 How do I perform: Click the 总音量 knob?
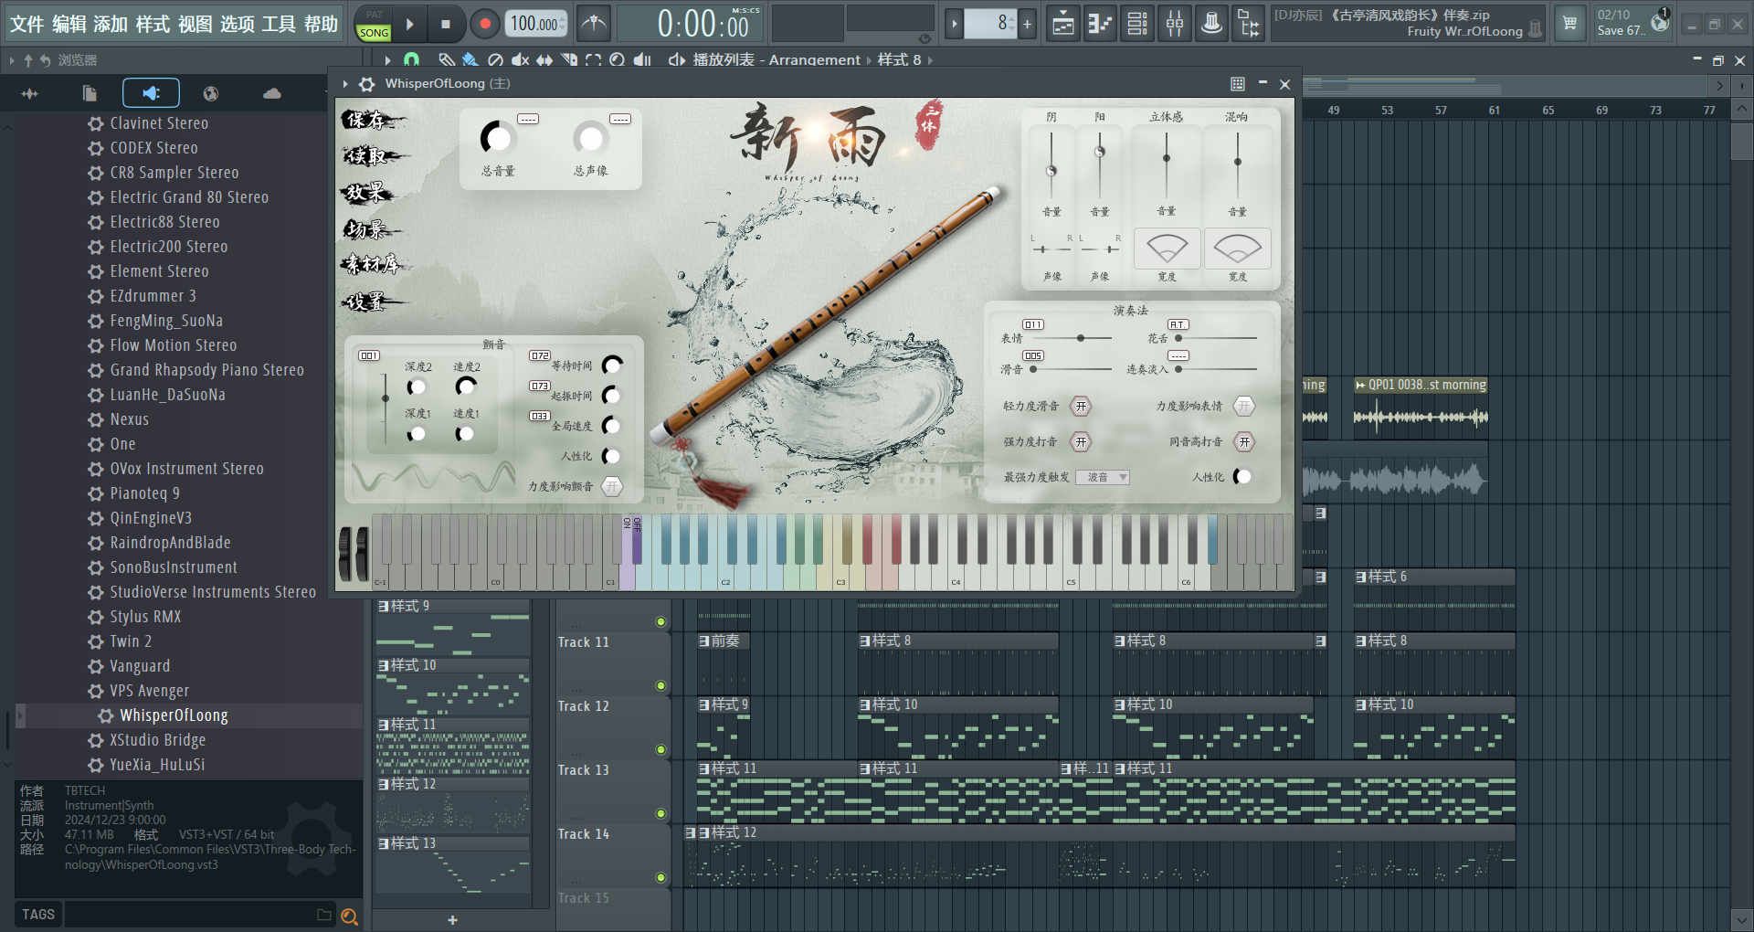pos(498,138)
